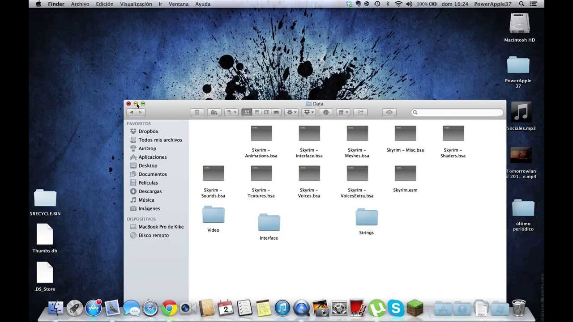
Task: Click the Finder search field
Action: (457, 112)
